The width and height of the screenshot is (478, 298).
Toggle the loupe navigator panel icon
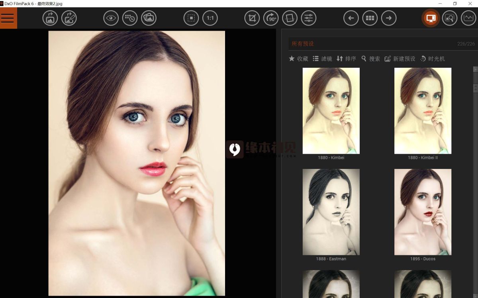click(450, 18)
